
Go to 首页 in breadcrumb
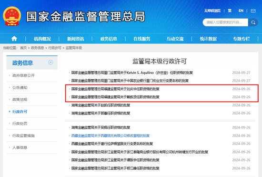pos(23,48)
